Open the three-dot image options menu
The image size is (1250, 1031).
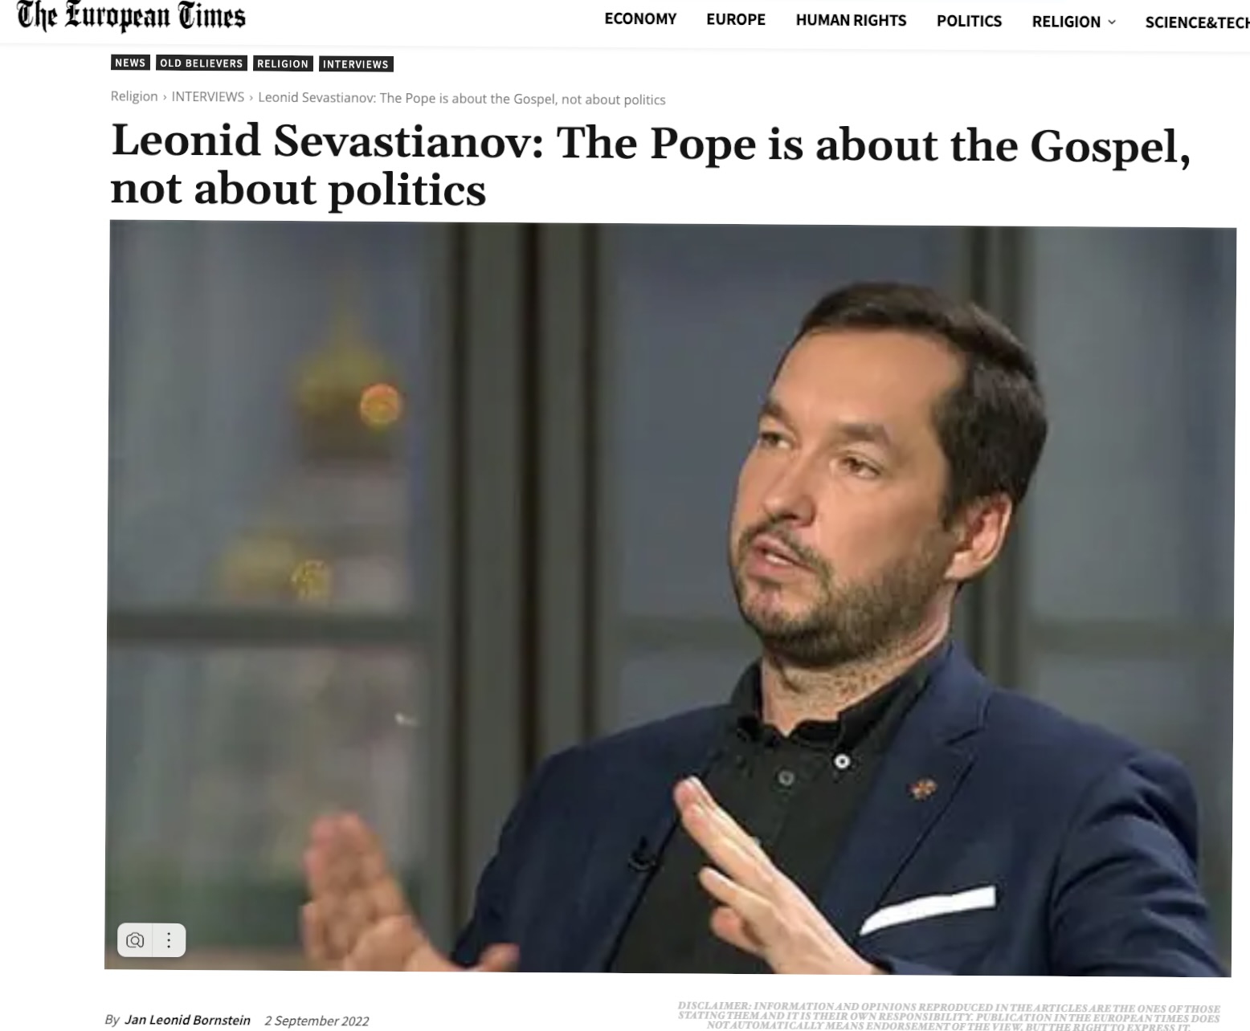169,940
